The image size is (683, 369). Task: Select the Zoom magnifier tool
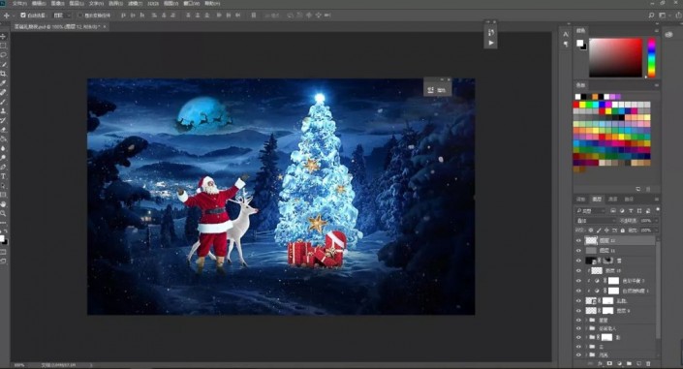point(4,213)
